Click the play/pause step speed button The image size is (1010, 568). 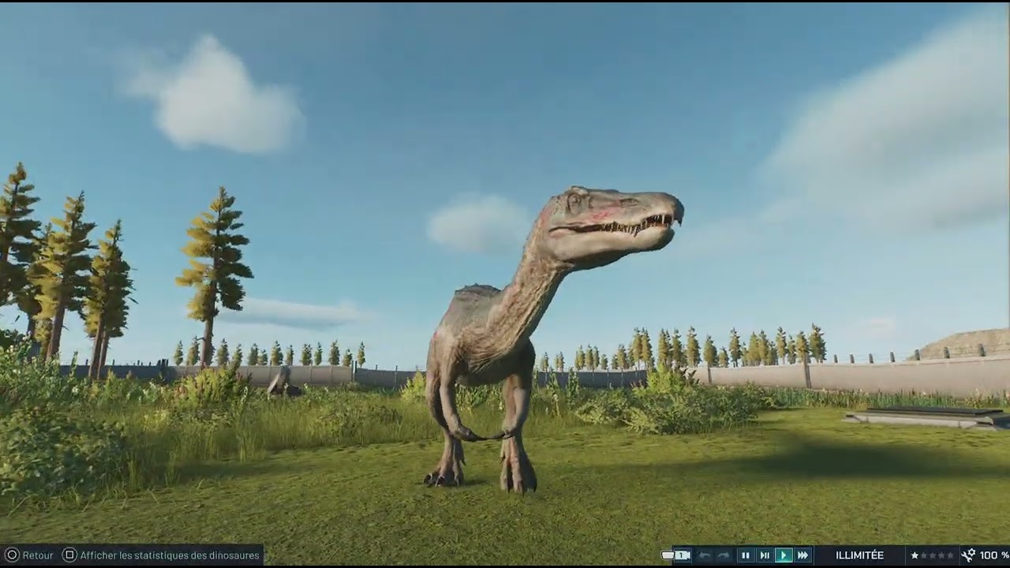765,555
